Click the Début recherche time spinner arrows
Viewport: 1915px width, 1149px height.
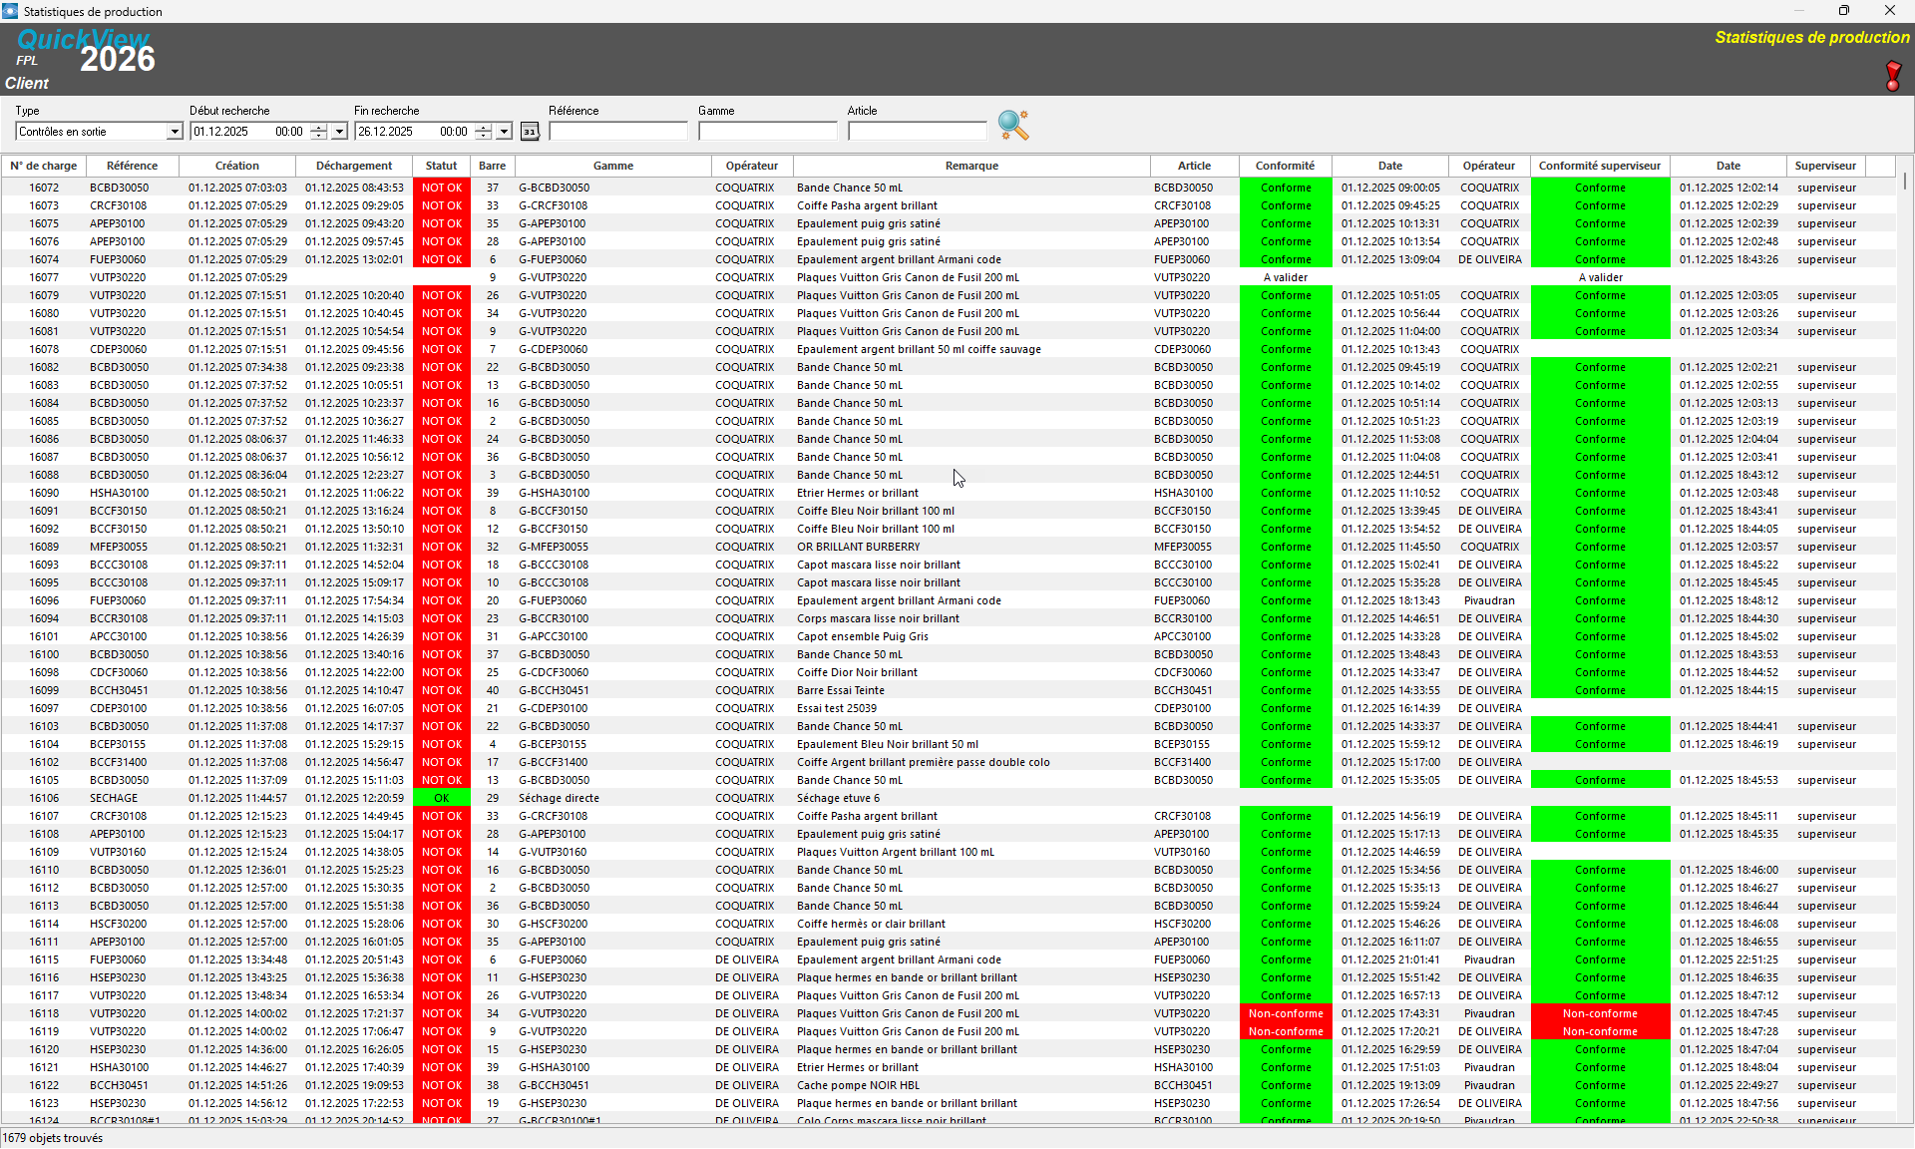pos(318,132)
